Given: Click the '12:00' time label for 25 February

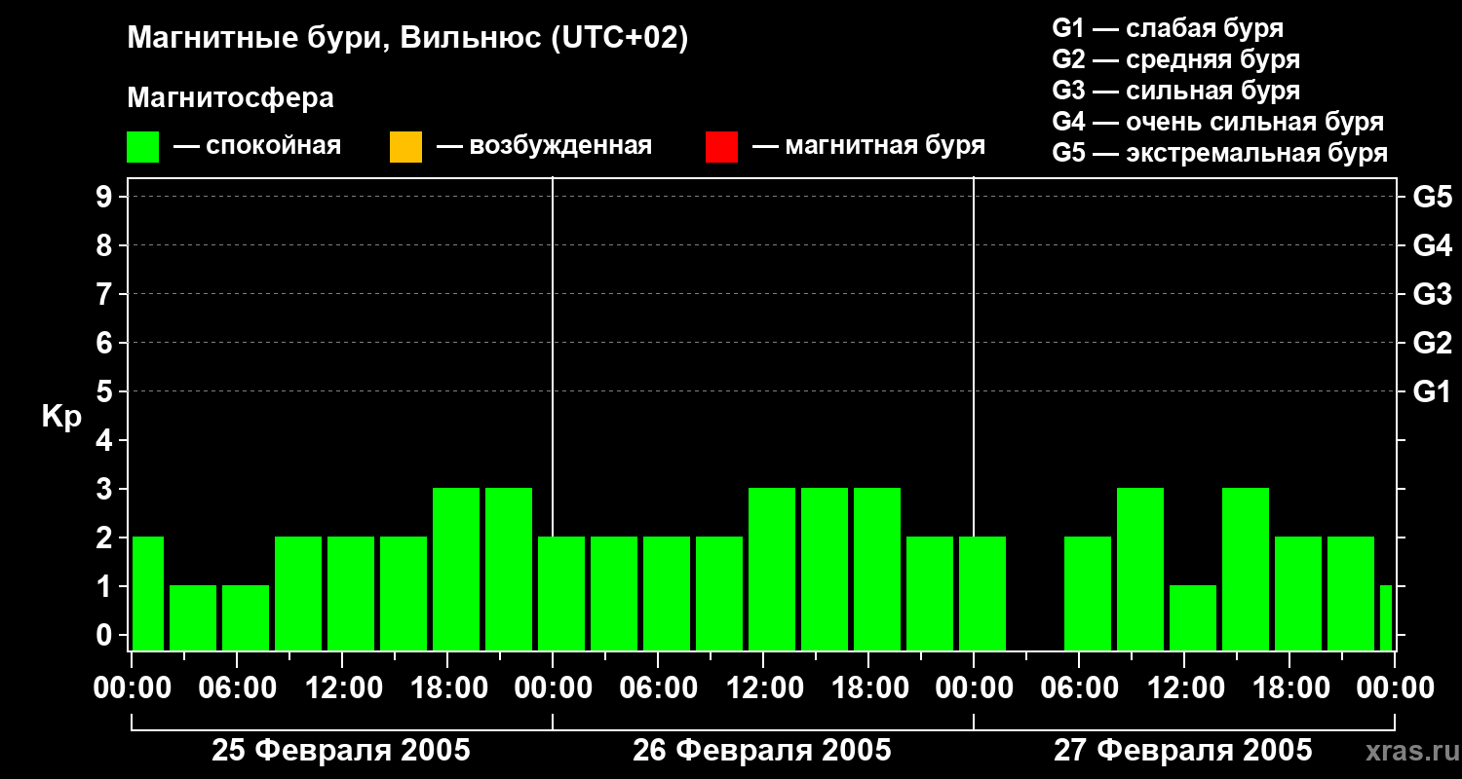Looking at the screenshot, I should 343,687.
